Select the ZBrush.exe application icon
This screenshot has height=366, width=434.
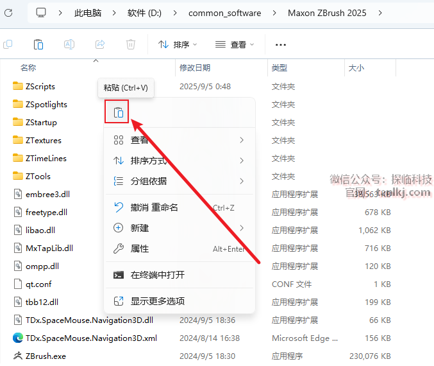pos(18,356)
